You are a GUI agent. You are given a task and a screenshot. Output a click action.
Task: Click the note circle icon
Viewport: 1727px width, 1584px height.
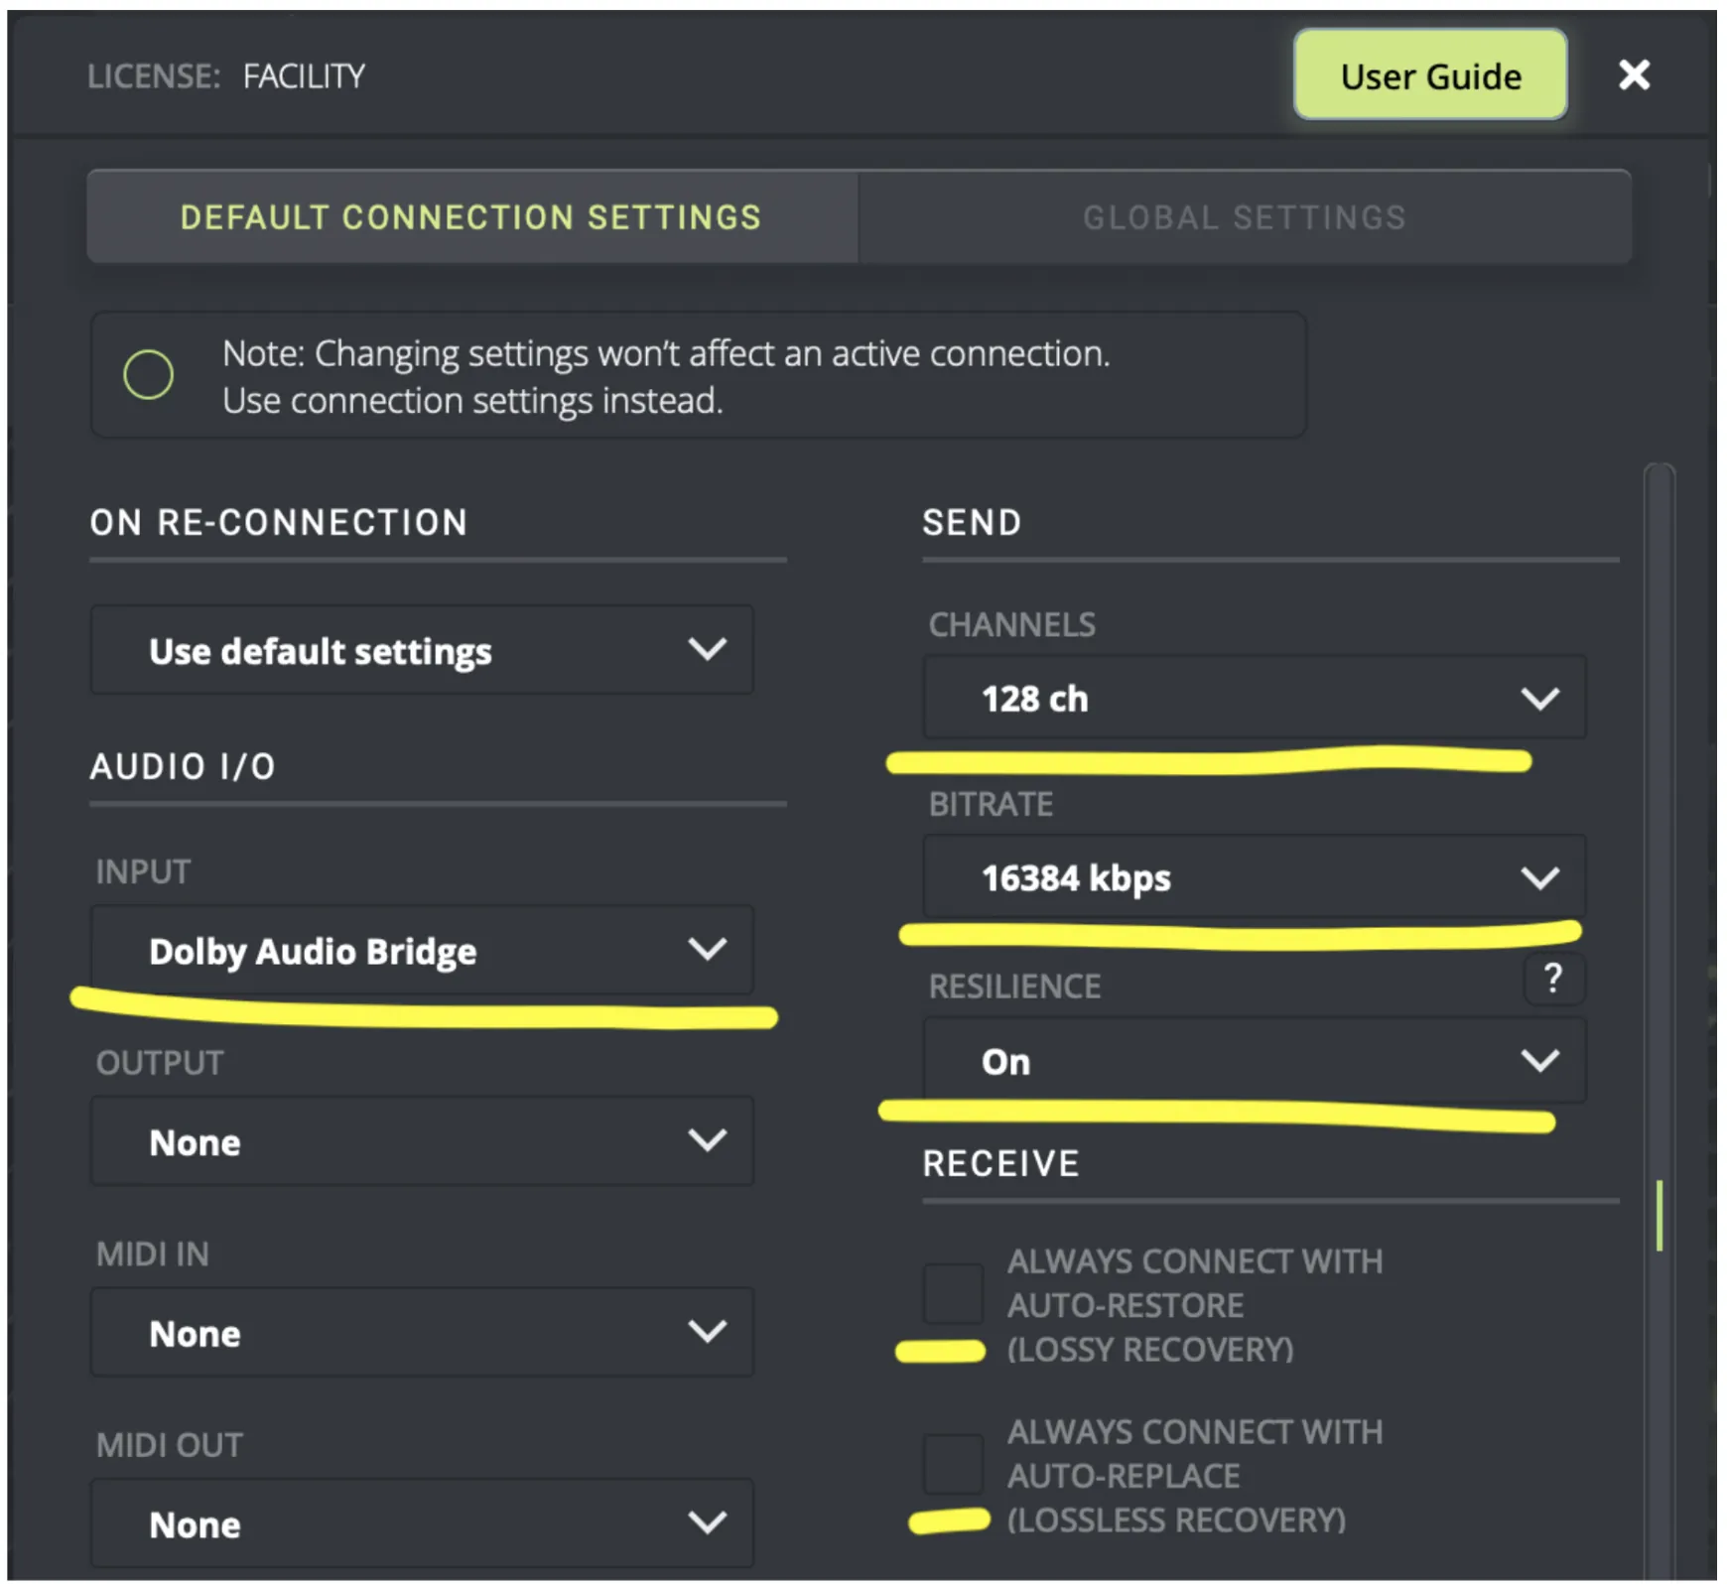(x=148, y=374)
